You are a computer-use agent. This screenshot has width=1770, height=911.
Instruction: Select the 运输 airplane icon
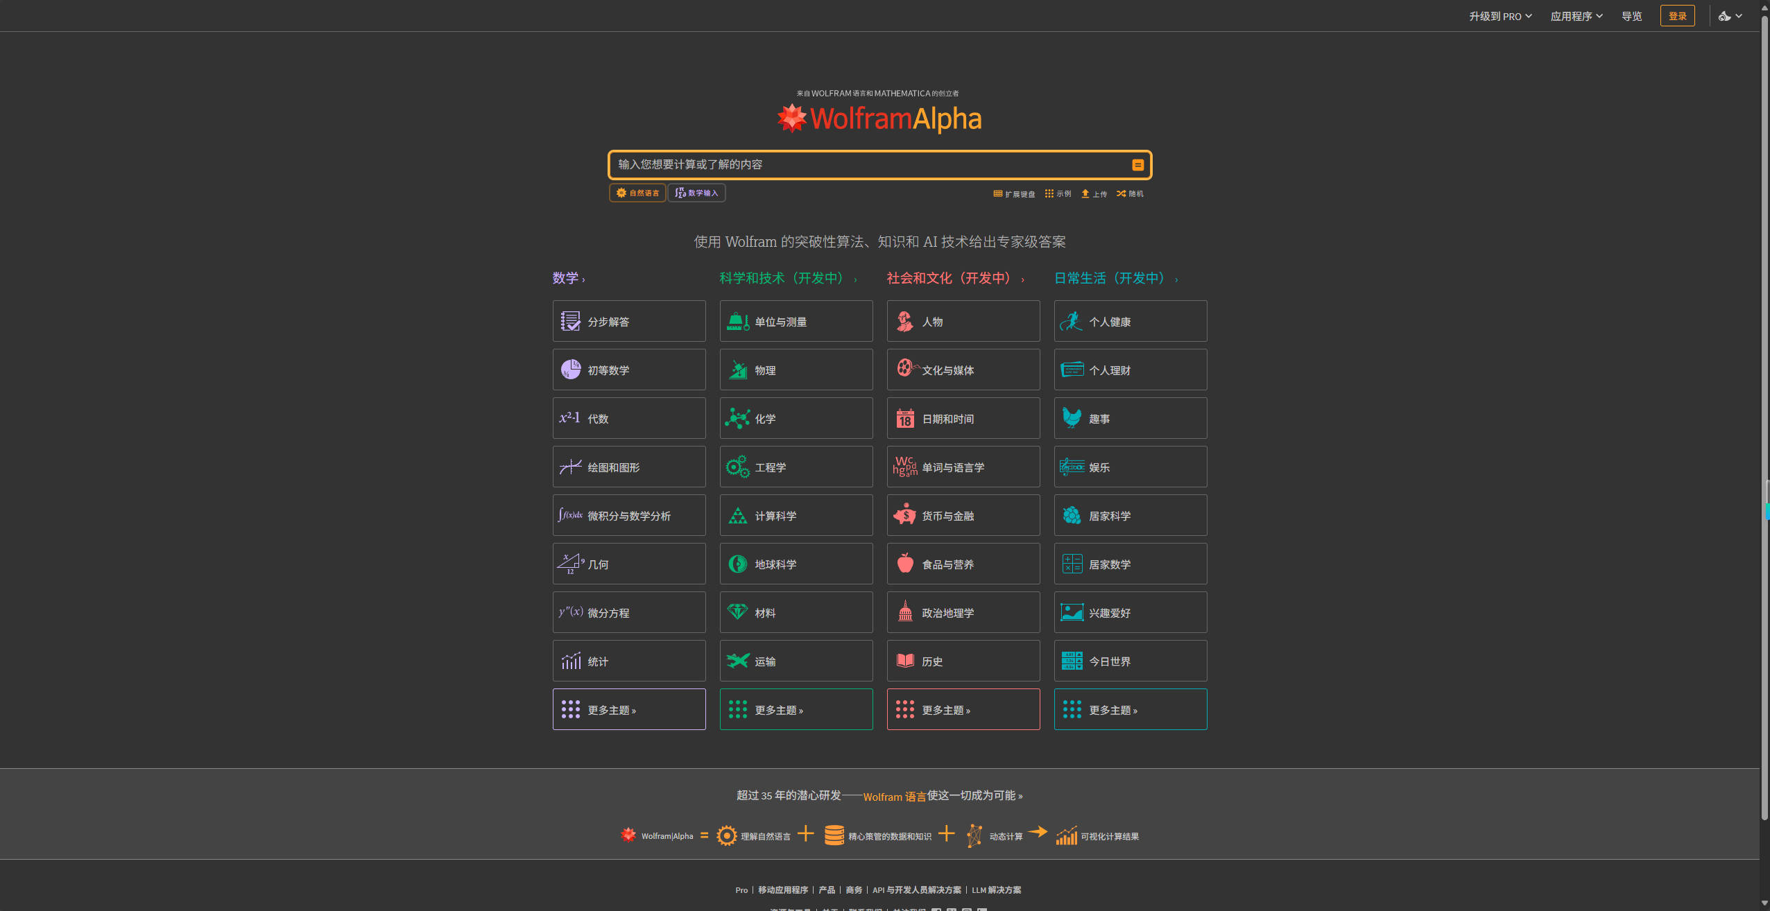tap(737, 660)
